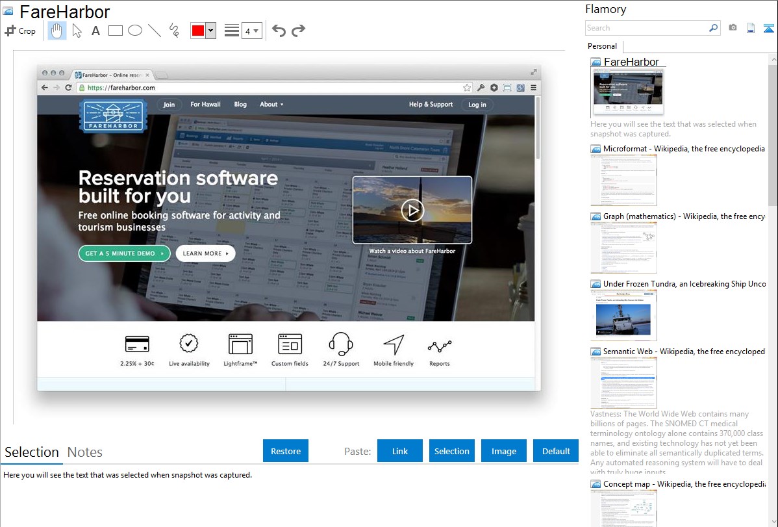
Task: Play the FareHarbor video
Action: click(412, 210)
